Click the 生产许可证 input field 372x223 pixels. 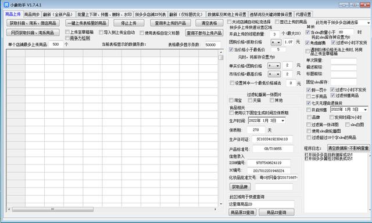pyautogui.click(x=273, y=139)
